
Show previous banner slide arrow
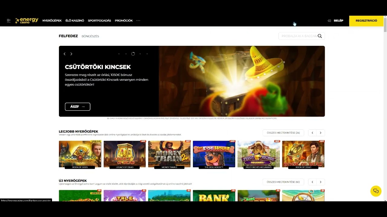tap(64, 54)
